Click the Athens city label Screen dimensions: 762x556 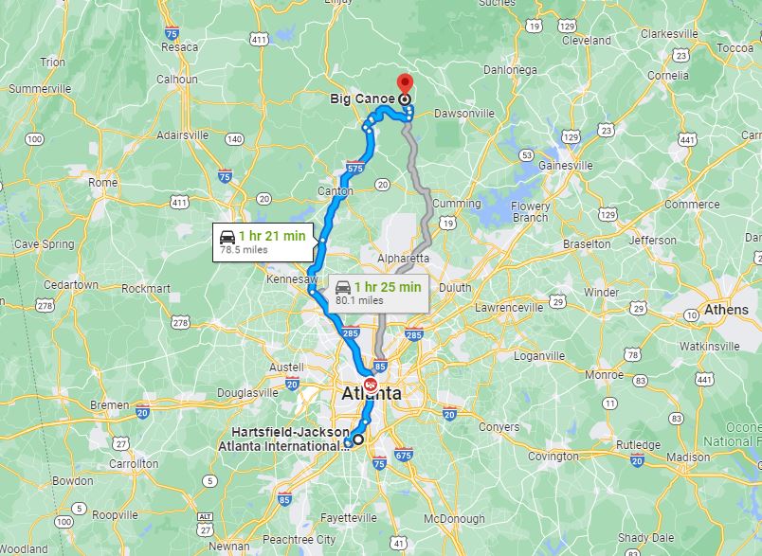point(726,310)
